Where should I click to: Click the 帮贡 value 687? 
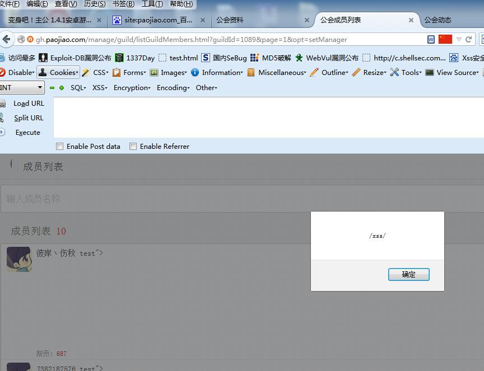click(x=62, y=354)
